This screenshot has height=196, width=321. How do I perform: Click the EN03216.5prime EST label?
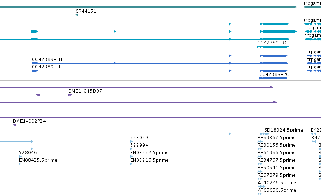149,160
